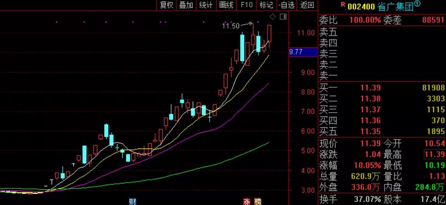Click the R margin trading badge

343,4
